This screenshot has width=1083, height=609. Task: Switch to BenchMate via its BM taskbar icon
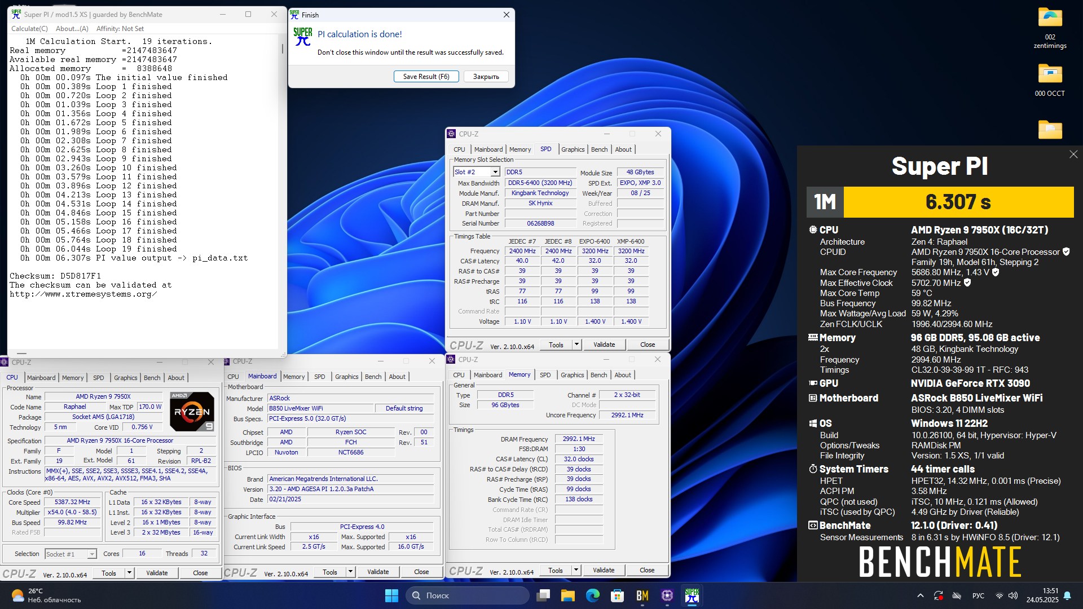[642, 595]
